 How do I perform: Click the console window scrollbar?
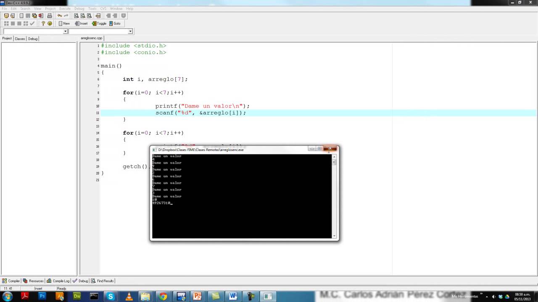coord(335,196)
